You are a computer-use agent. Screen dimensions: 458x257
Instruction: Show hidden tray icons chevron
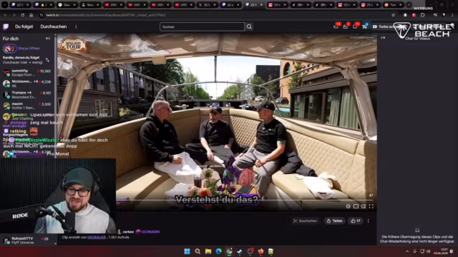click(x=407, y=251)
